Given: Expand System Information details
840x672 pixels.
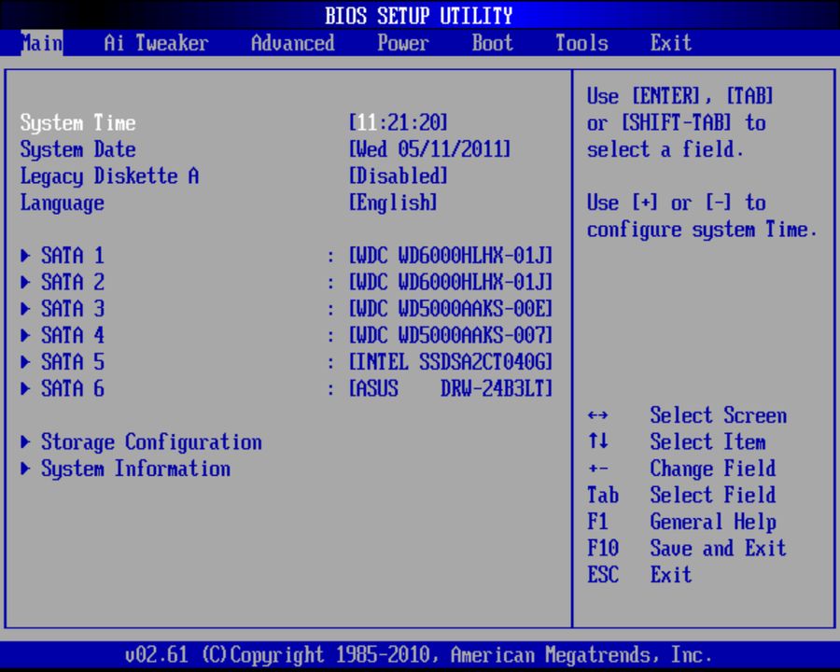Looking at the screenshot, I should coord(136,469).
